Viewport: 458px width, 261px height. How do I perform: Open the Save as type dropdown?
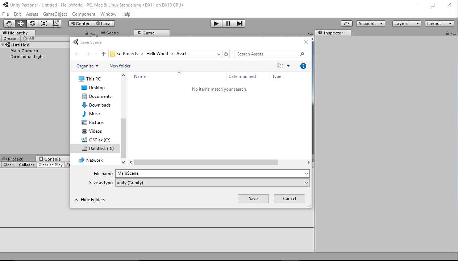click(x=212, y=183)
